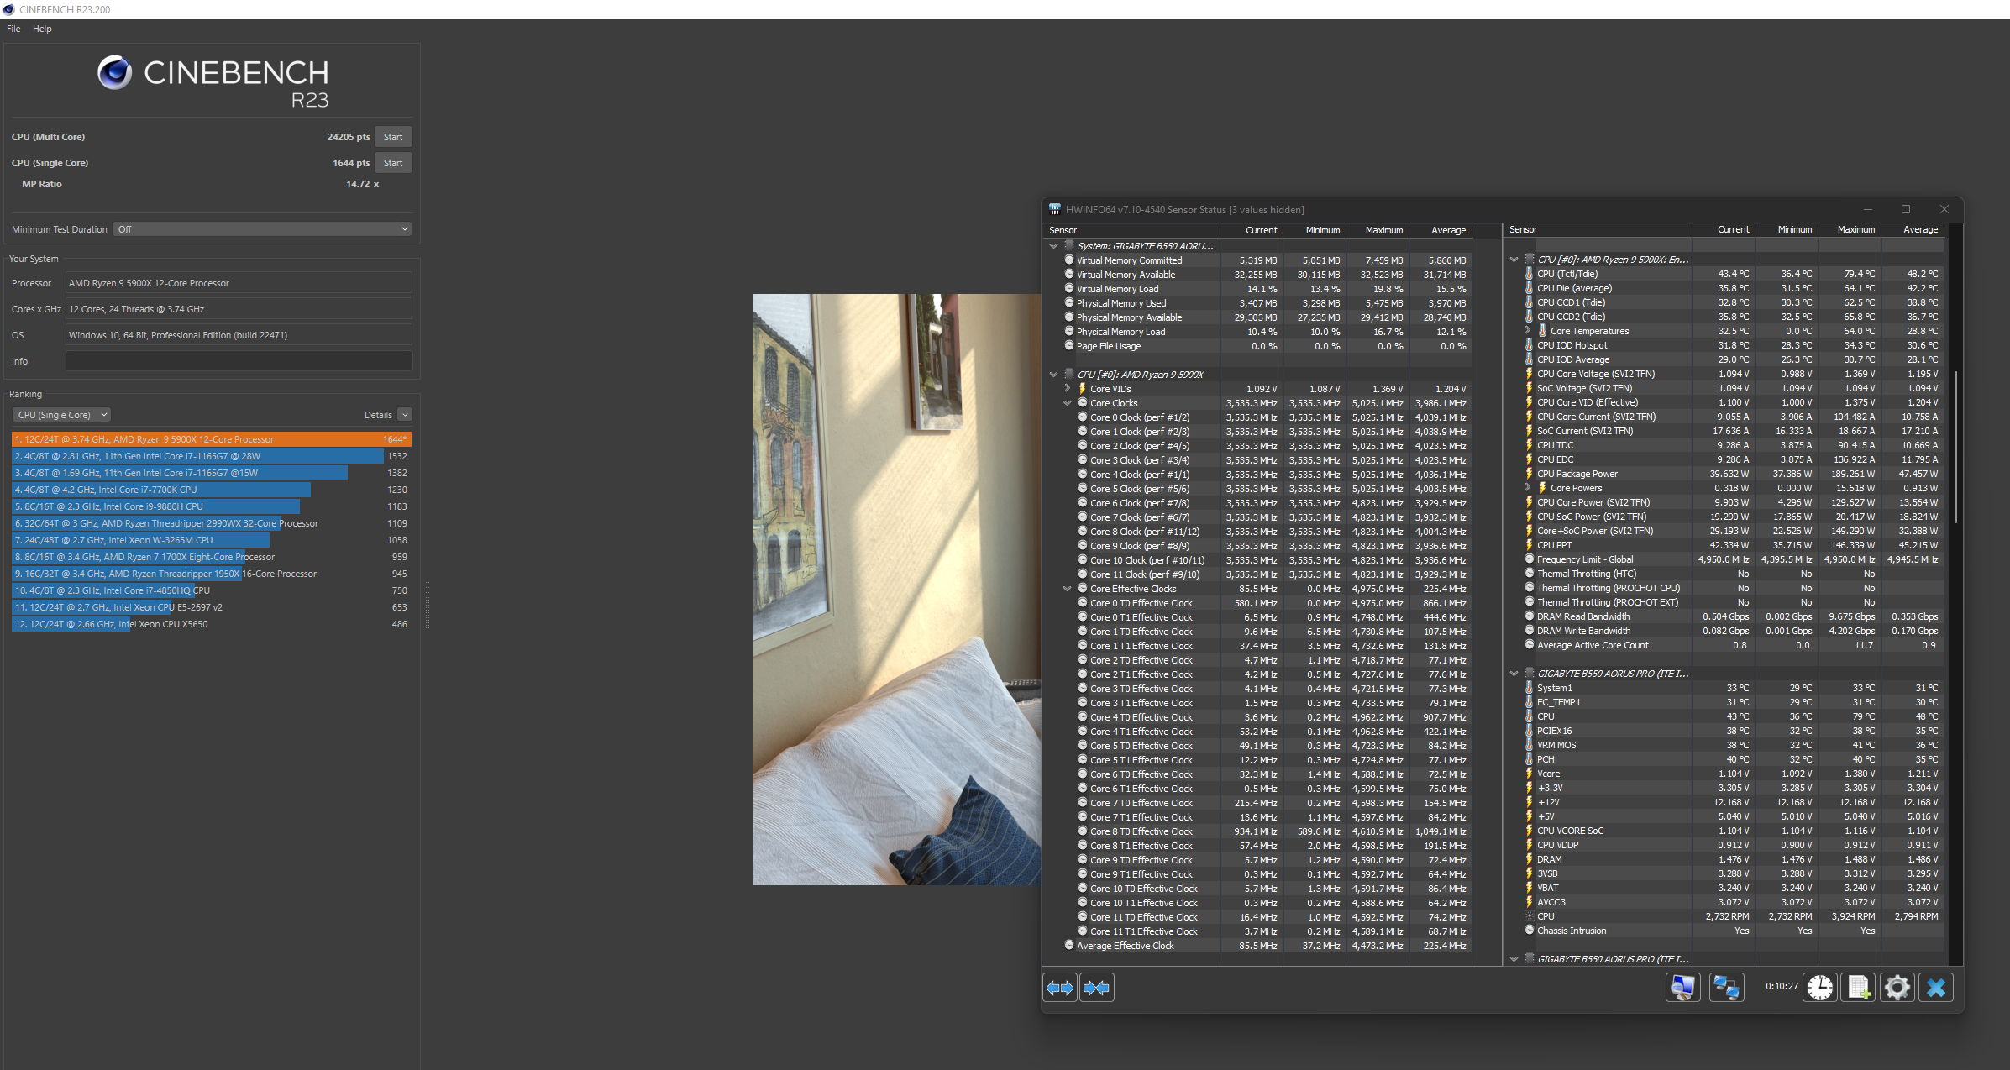Expand the Core VIDs group
Screen dimensions: 2010x1070
click(x=1068, y=389)
